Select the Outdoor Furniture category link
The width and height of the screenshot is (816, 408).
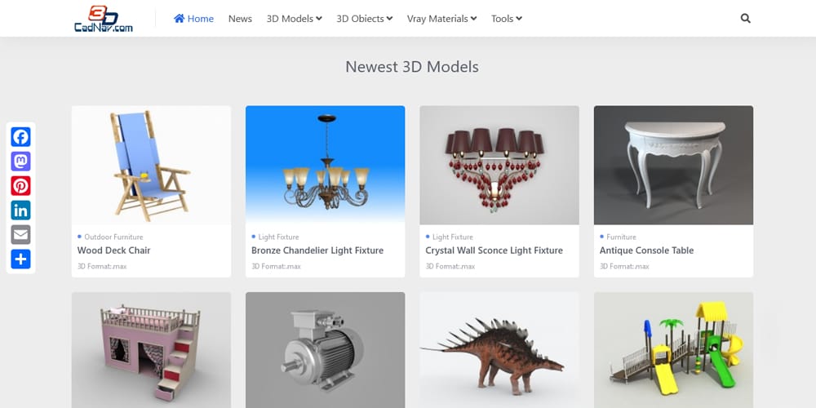click(113, 237)
